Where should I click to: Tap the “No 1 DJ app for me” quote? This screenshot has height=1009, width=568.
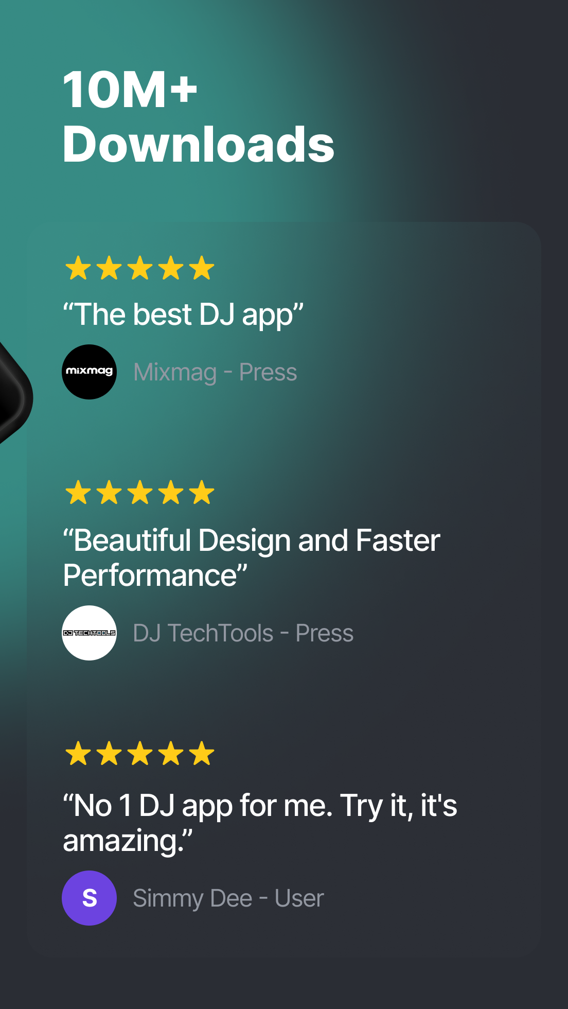point(260,823)
